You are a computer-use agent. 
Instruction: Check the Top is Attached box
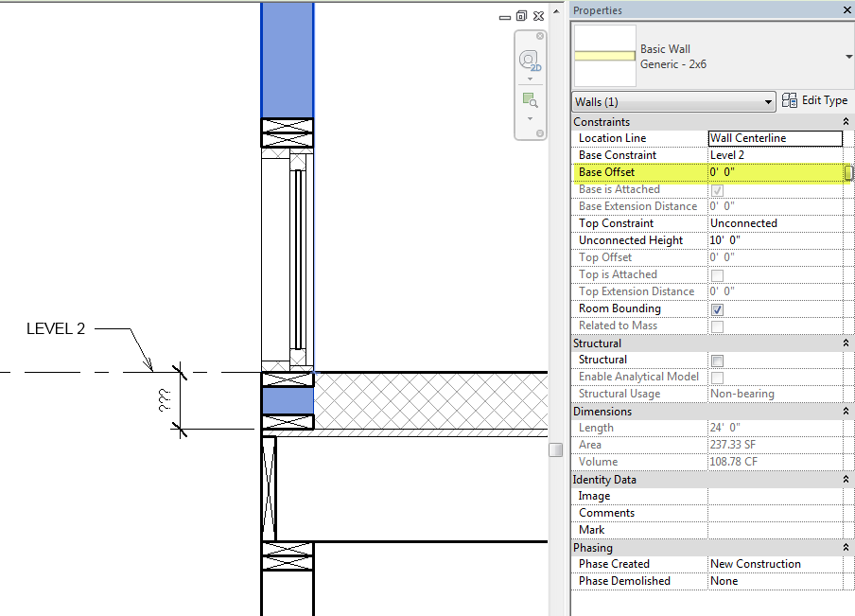[x=717, y=273]
